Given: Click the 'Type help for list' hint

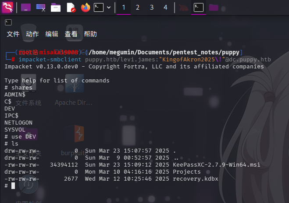Looking at the screenshot, I should (57, 81).
